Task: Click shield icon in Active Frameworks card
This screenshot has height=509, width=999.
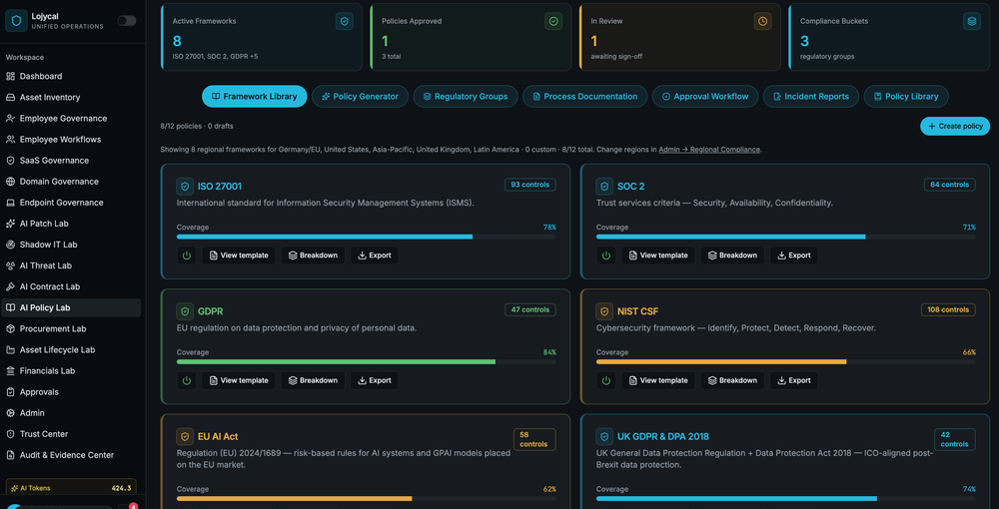Action: pyautogui.click(x=344, y=21)
